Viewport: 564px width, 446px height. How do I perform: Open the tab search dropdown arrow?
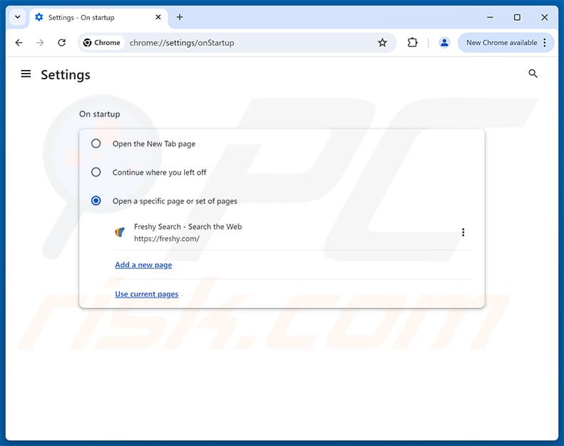17,17
